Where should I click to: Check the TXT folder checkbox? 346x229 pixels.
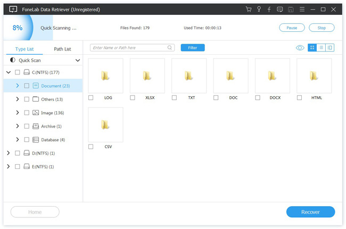(x=174, y=98)
